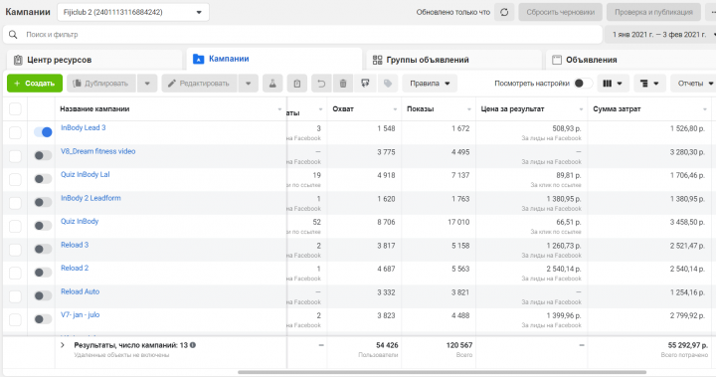
Task: Open the breakdown icon dropdown
Action: click(649, 84)
